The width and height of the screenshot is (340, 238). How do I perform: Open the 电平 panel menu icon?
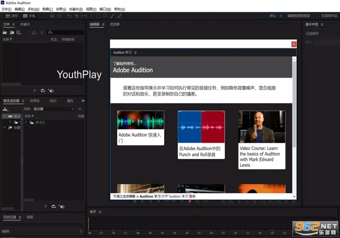100,212
